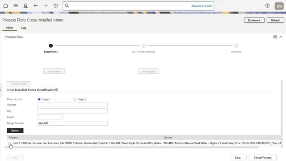
Task: Click the Save button
Action: tap(238, 157)
